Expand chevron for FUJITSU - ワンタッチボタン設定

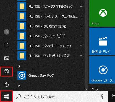point(81,56)
